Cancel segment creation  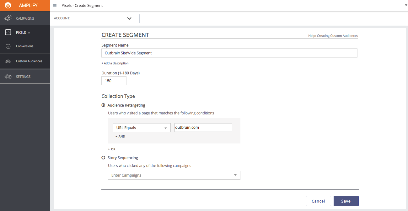coord(318,201)
